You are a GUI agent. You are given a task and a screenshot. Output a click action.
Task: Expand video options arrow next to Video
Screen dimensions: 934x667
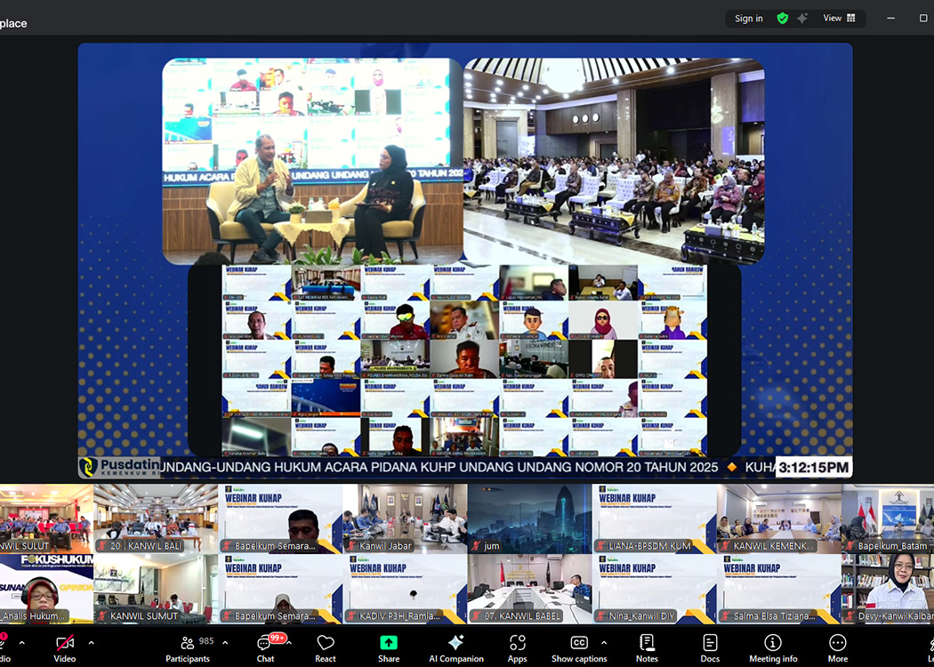pyautogui.click(x=91, y=642)
